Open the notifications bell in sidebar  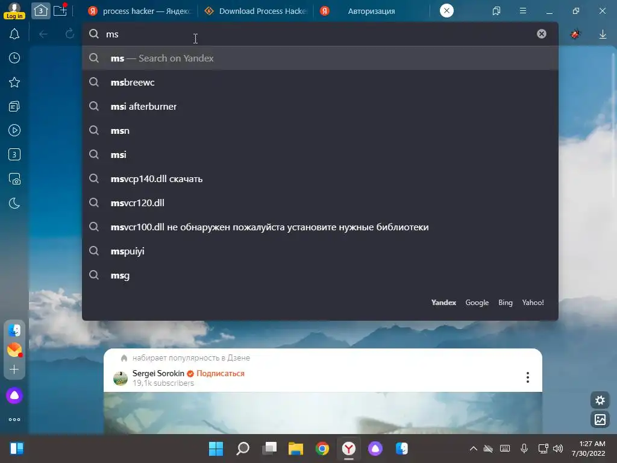point(14,34)
